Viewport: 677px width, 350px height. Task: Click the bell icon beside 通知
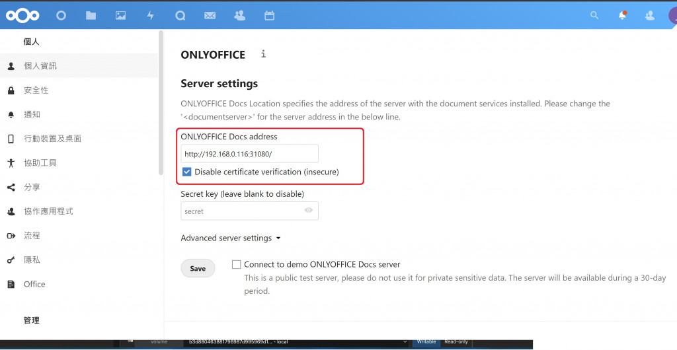(x=11, y=114)
